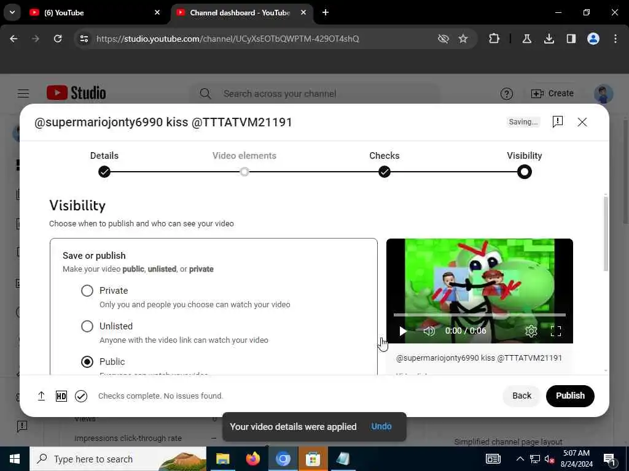The width and height of the screenshot is (629, 471).
Task: Click the taskbar speaker volume icon
Action: click(x=549, y=459)
